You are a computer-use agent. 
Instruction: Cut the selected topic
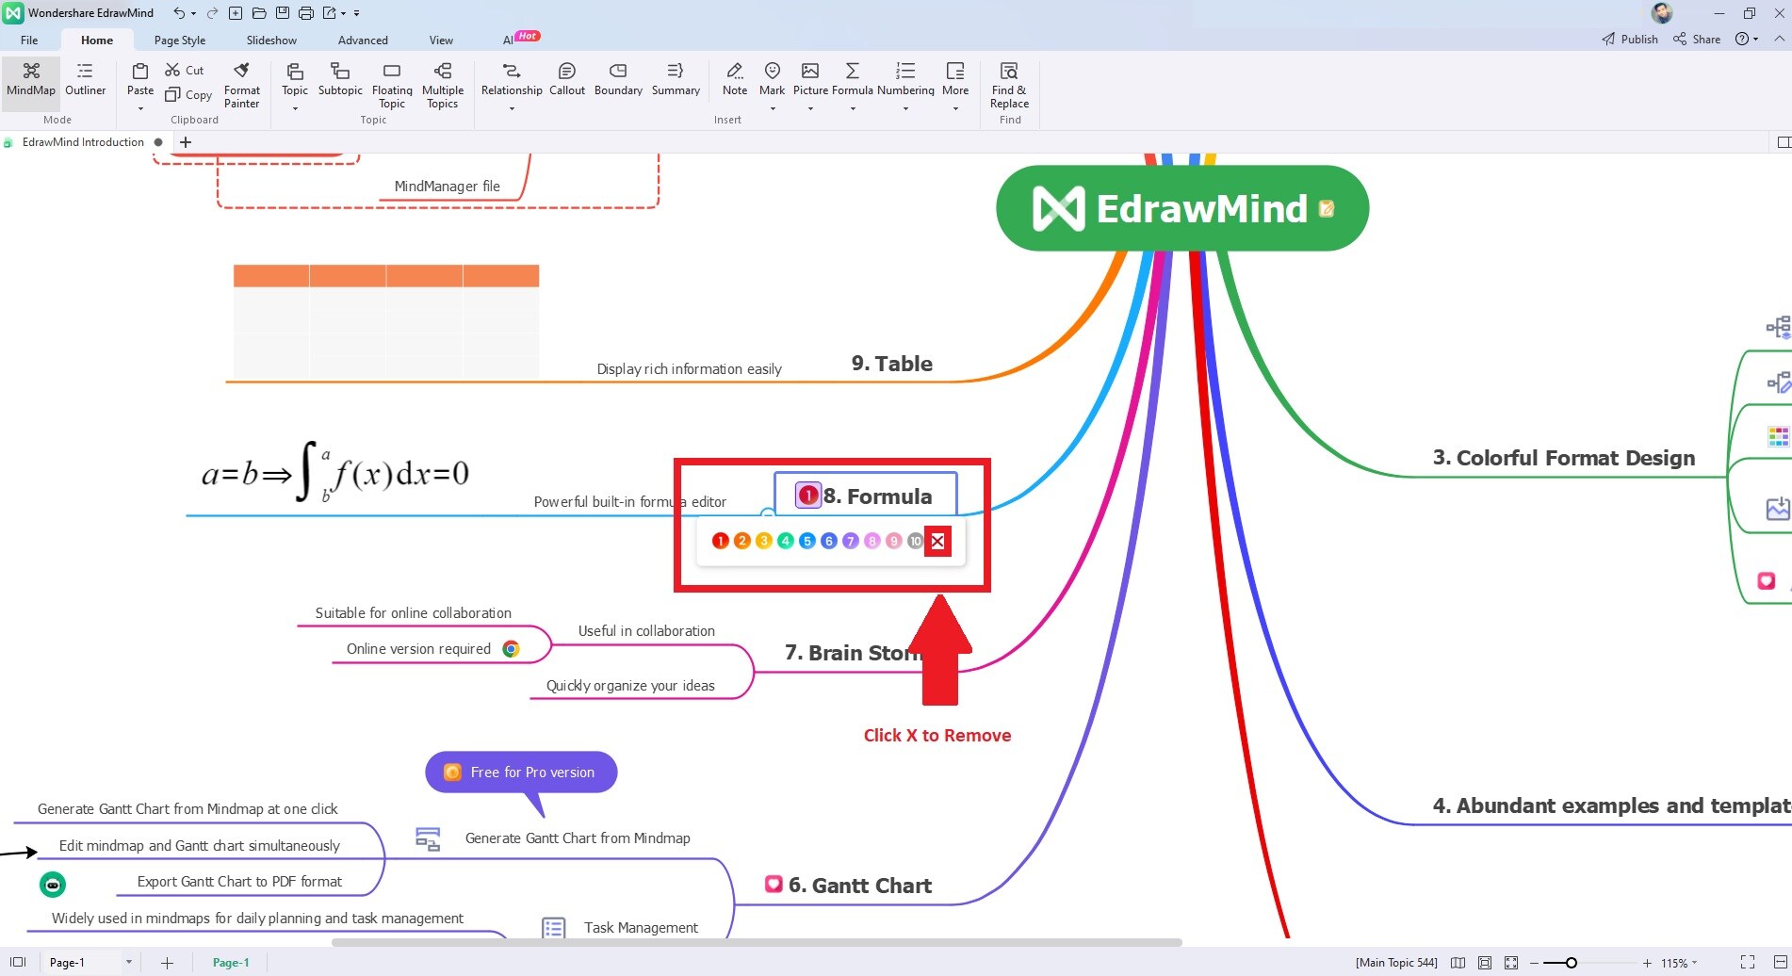pyautogui.click(x=185, y=71)
